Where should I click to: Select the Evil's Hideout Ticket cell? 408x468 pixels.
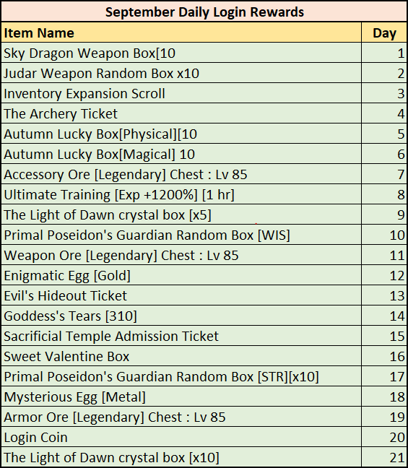(x=181, y=295)
